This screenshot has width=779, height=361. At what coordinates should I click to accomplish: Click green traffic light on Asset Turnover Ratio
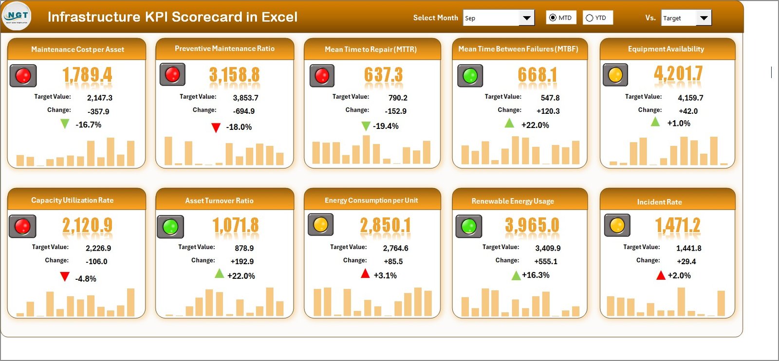[170, 227]
